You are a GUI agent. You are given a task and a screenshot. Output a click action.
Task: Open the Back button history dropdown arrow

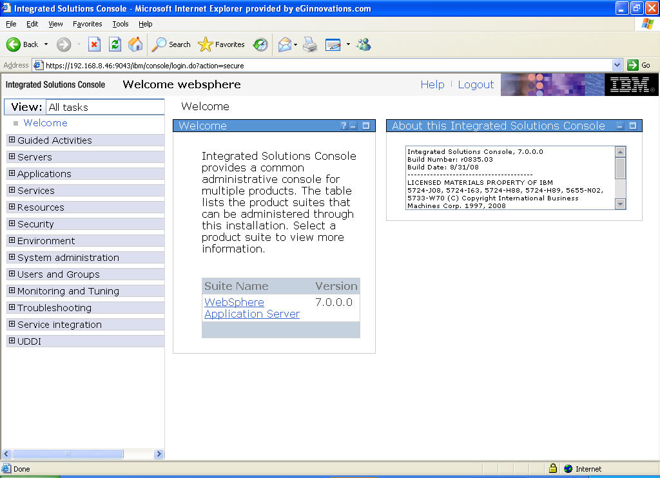46,44
